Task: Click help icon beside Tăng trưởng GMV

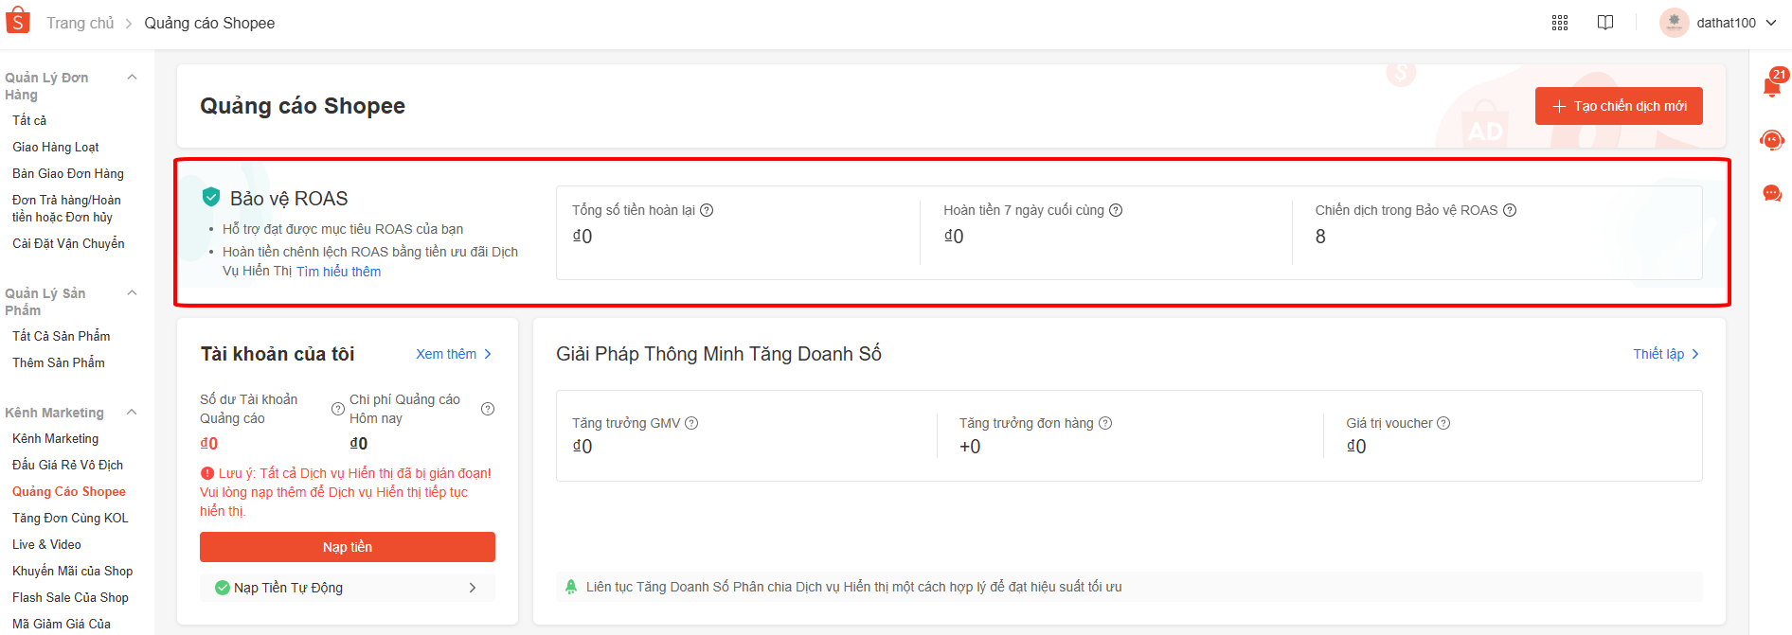Action: click(x=691, y=423)
